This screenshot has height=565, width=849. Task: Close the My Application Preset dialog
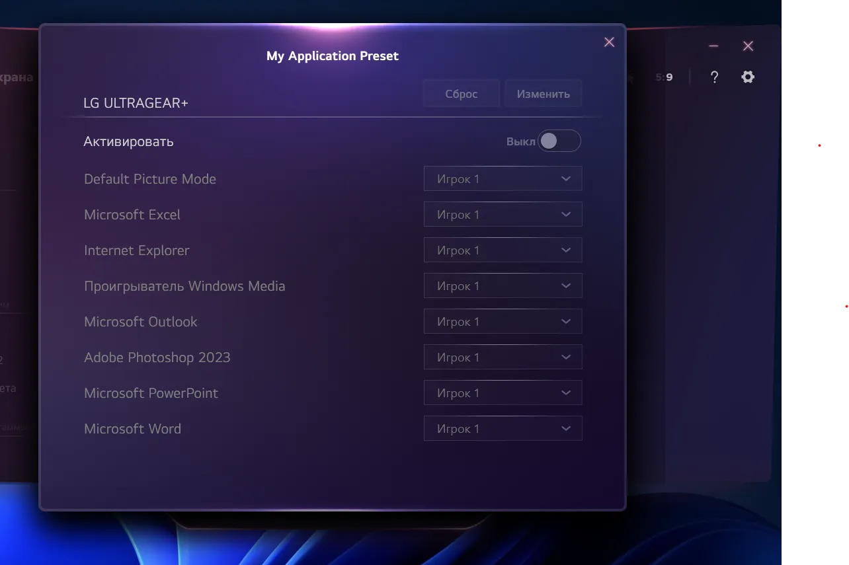609,42
